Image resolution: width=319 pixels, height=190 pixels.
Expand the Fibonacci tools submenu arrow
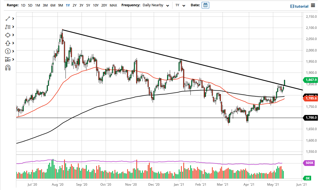click(x=13, y=27)
